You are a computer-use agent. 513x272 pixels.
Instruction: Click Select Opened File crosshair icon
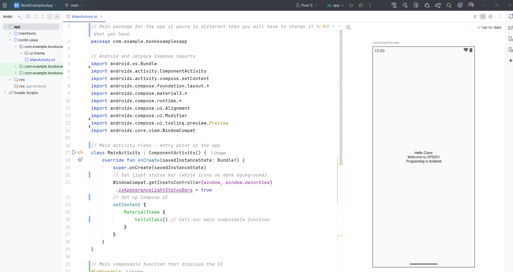28,17
